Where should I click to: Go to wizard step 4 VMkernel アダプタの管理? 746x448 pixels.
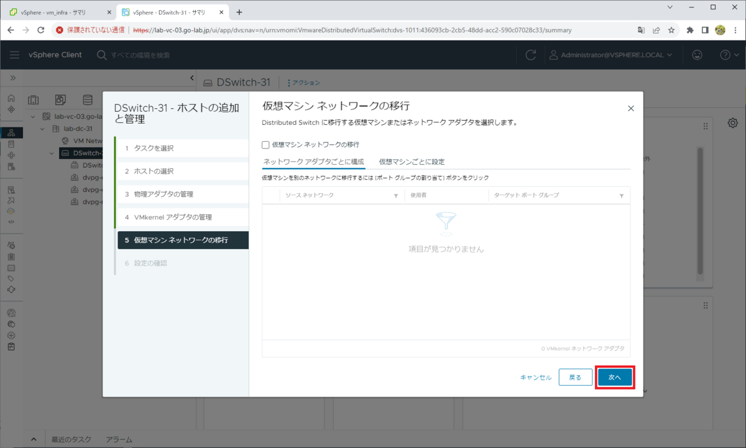(x=182, y=217)
